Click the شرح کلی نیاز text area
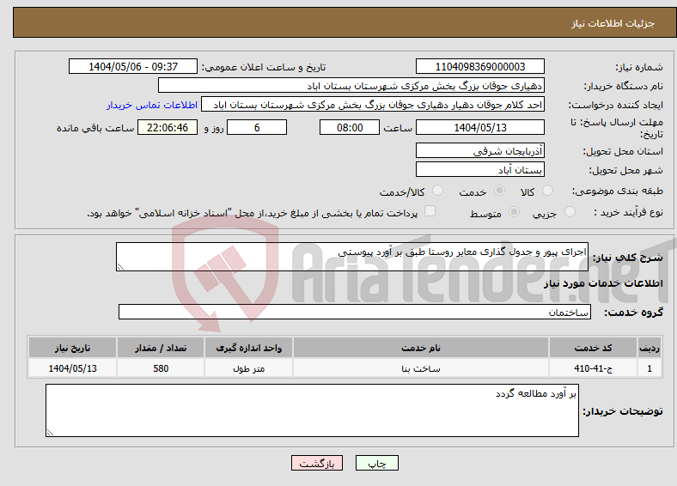Screen dimensions: 677x486 (352, 257)
